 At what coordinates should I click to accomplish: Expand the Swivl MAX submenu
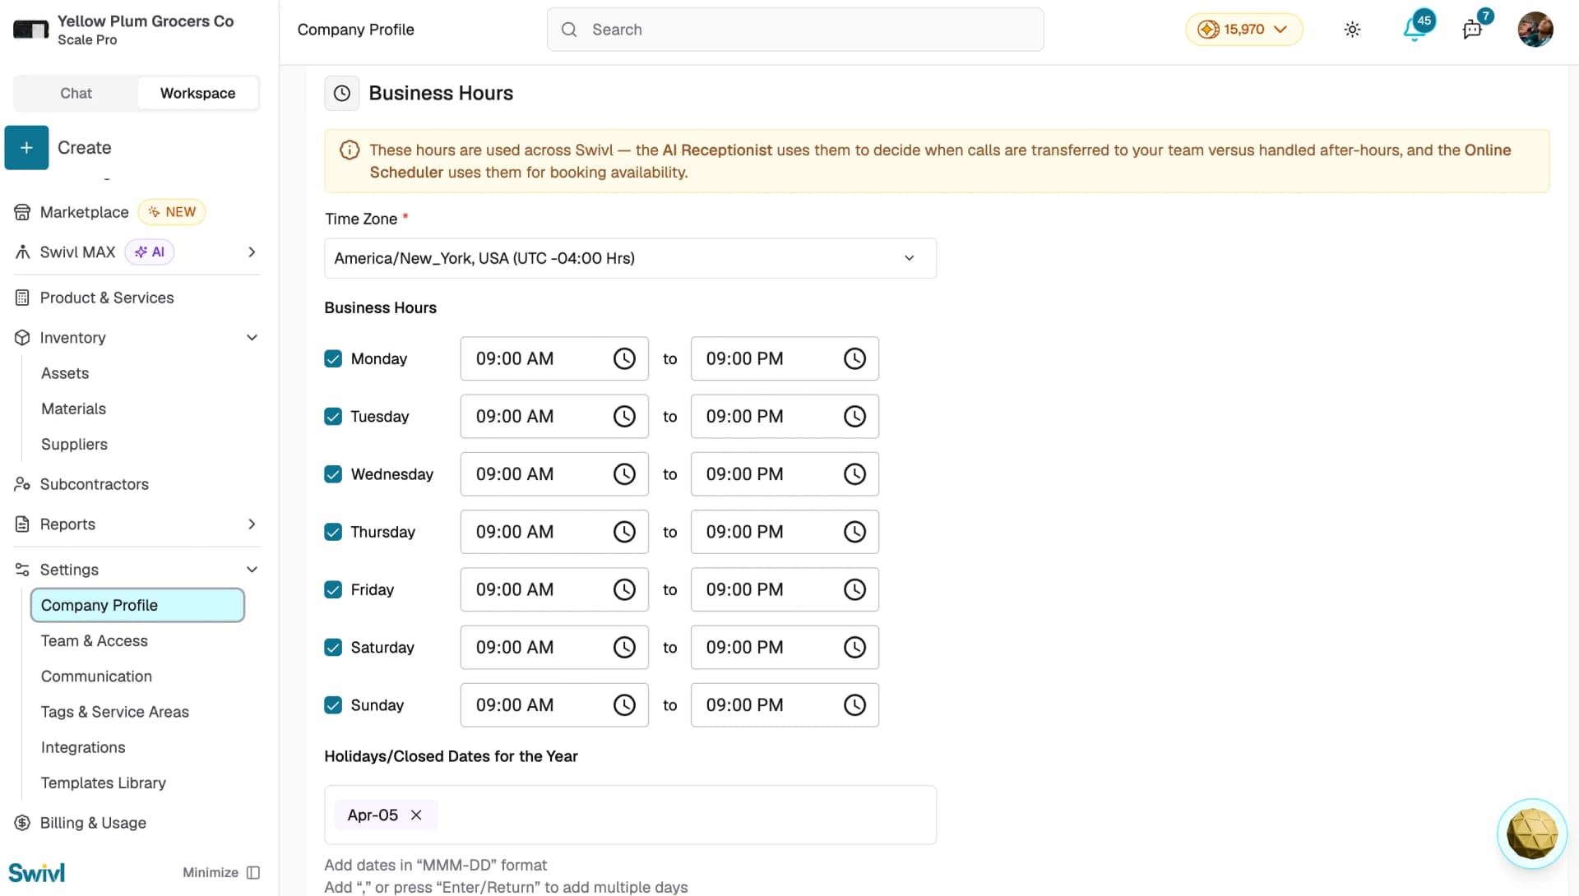252,252
